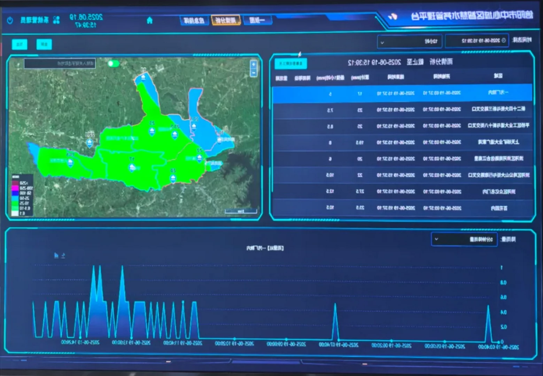Open the date-time picker field 2025-06-19 15:39:12

click(477, 40)
